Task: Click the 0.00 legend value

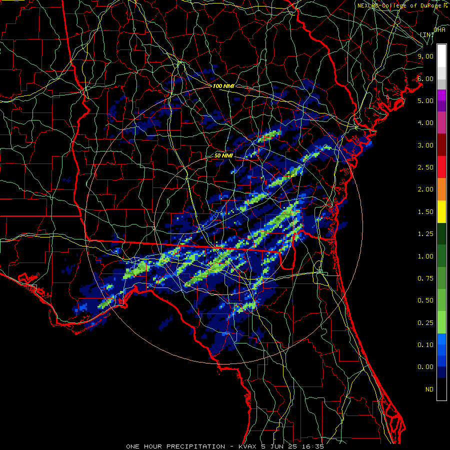Action: coord(425,367)
